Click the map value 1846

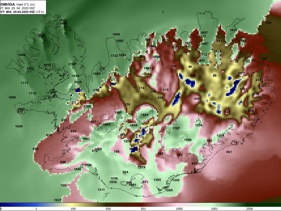pyautogui.click(x=22, y=55)
